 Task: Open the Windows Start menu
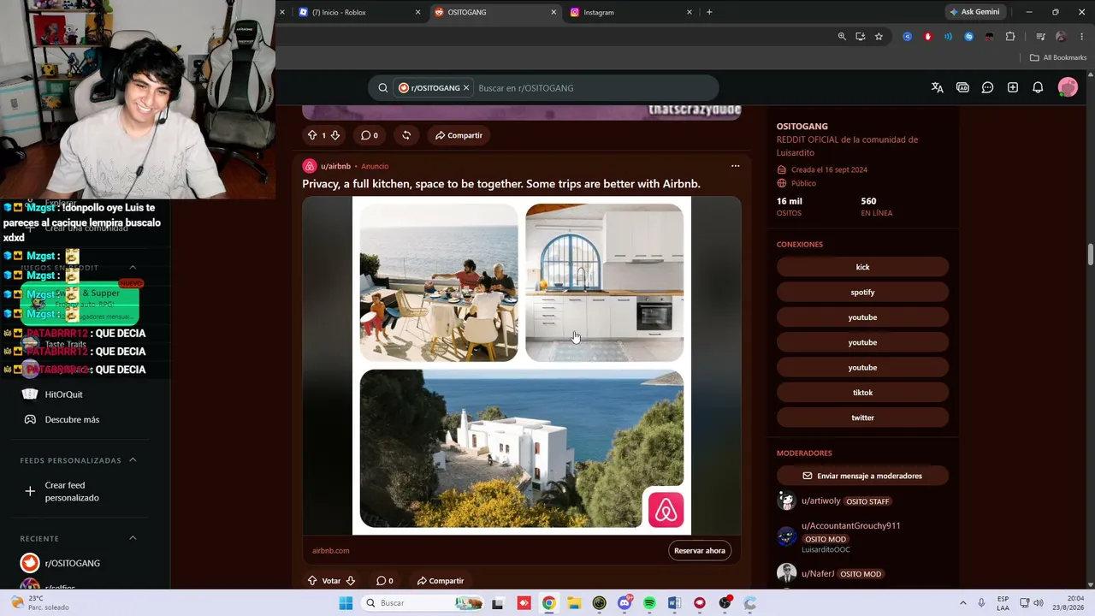(x=346, y=603)
